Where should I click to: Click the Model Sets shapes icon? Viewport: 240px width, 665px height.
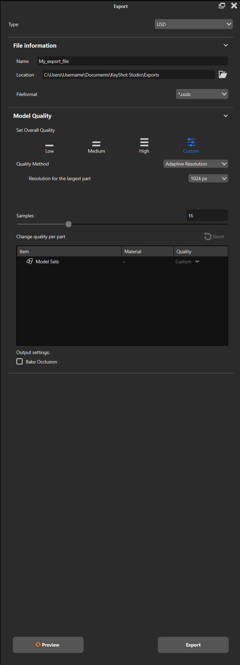click(30, 262)
